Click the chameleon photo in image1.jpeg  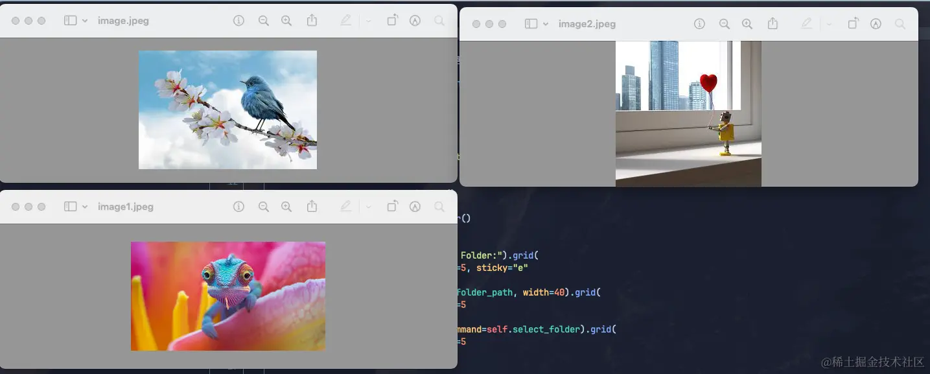228,296
